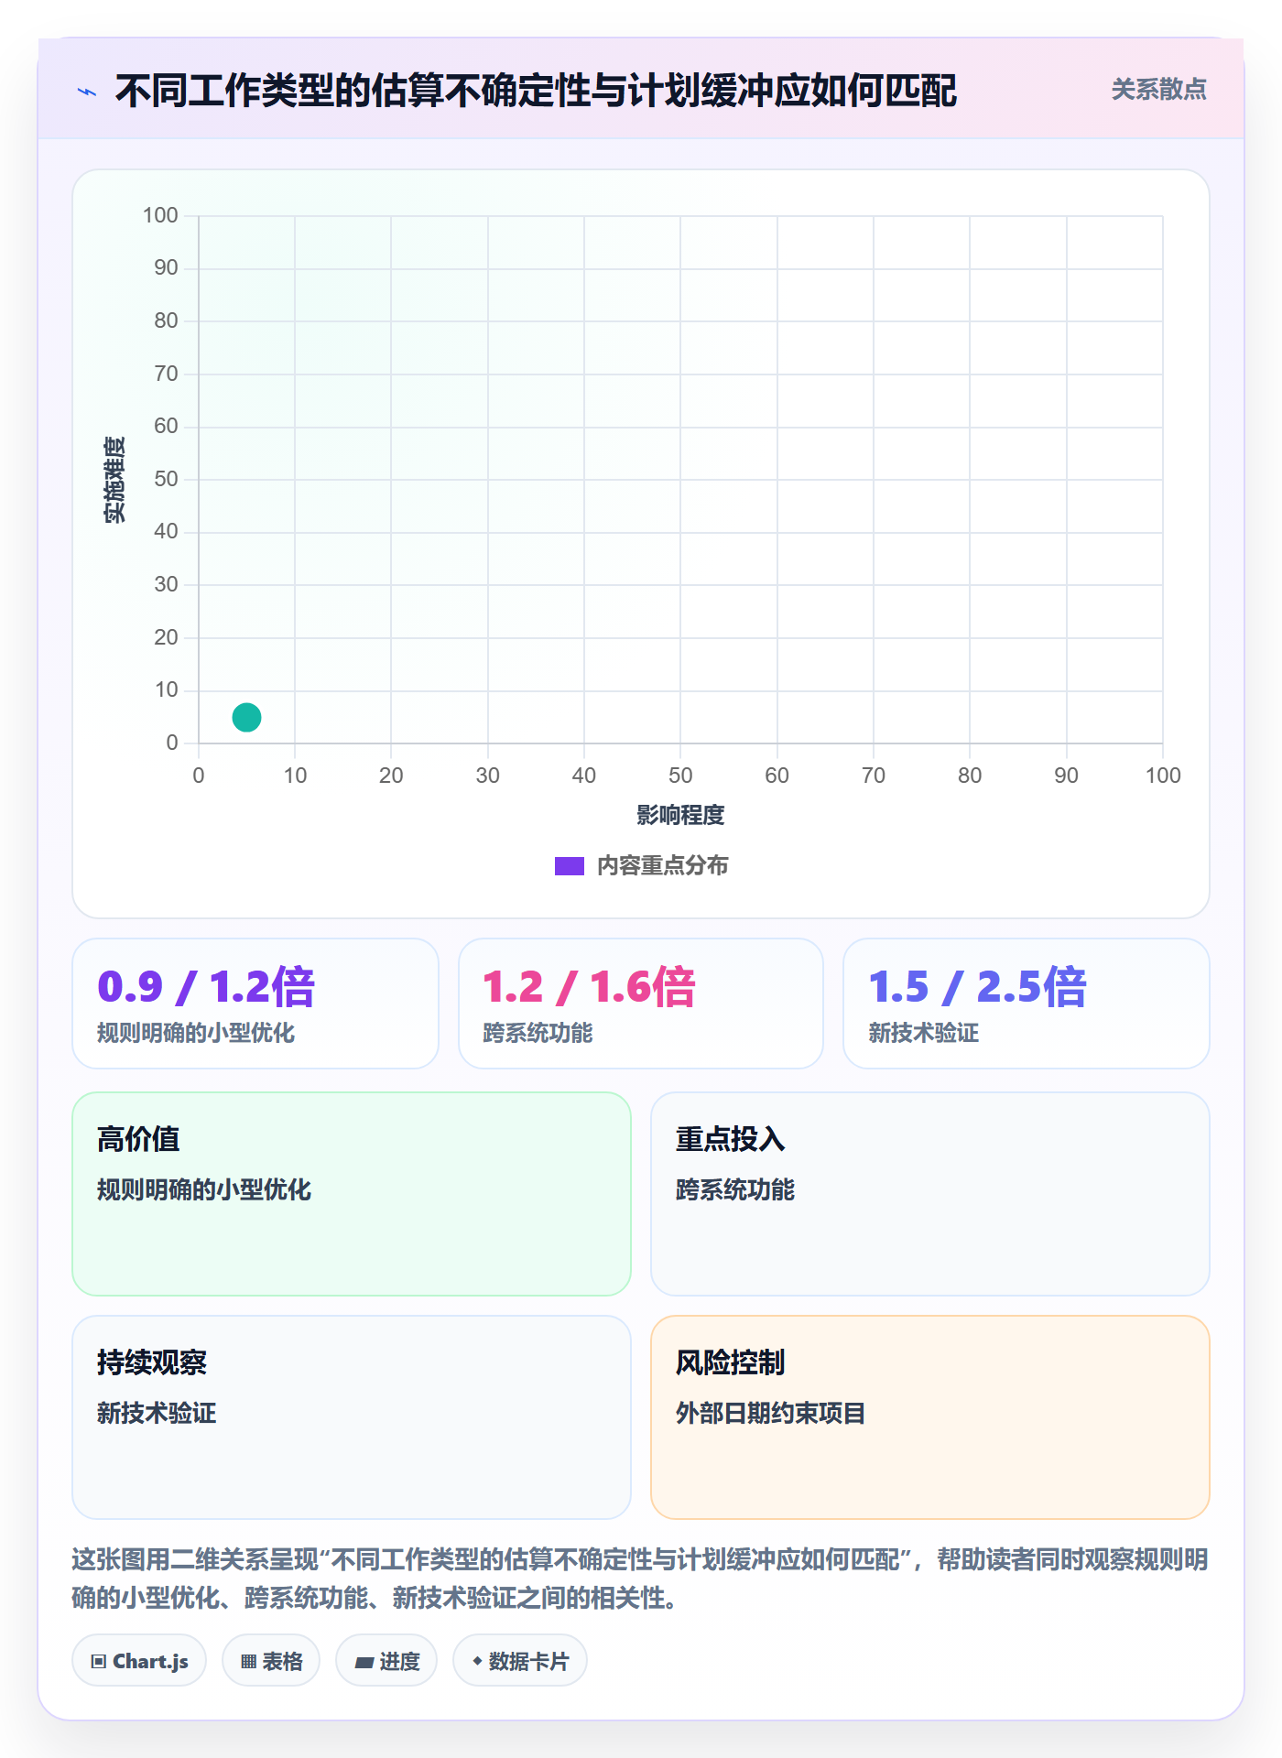Click the chart title 不同工作类型的估算不确定性与计划缓冲应如何匹配

536,91
